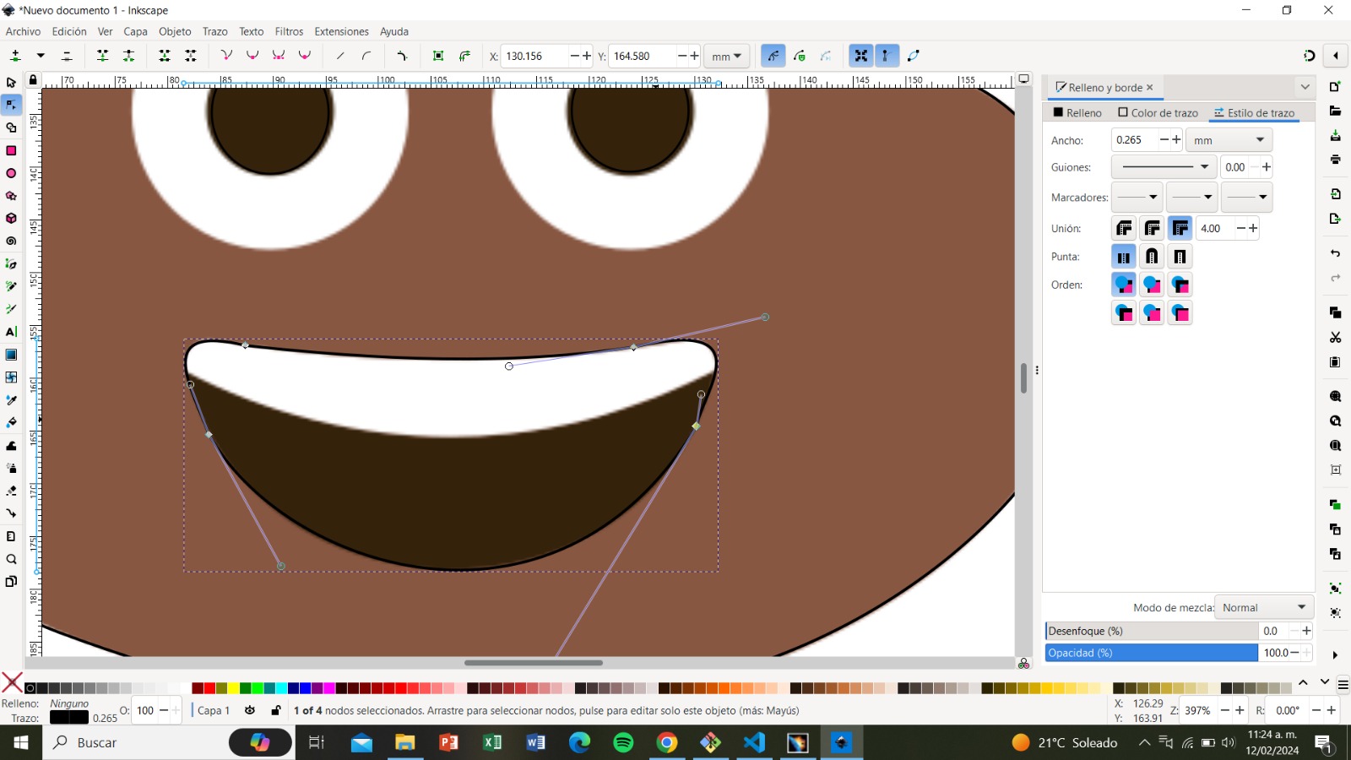
Task: Open the mm units dropdown in toolbar
Action: 726,57
